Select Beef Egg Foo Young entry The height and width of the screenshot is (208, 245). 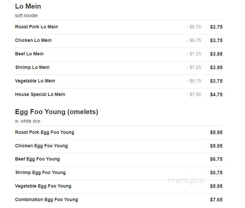[37, 159]
